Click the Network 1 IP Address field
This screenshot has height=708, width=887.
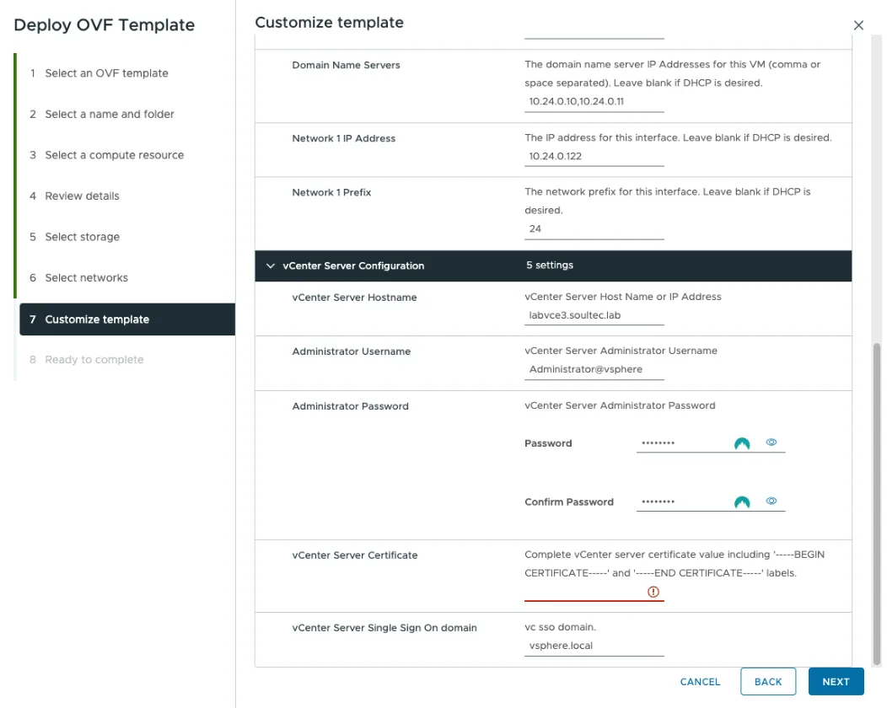594,157
